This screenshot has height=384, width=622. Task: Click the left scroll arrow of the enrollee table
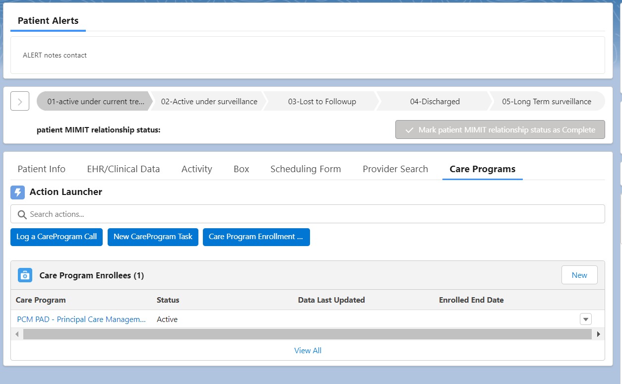[17, 334]
